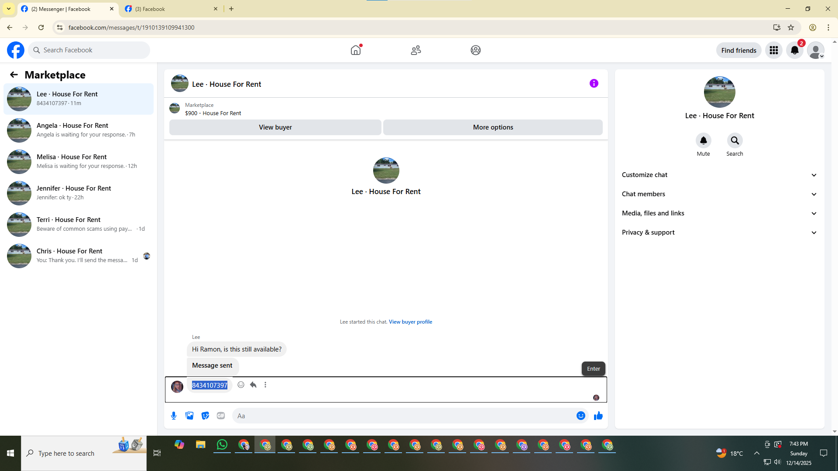Open the View buyer profile link
This screenshot has width=838, height=471.
click(410, 322)
